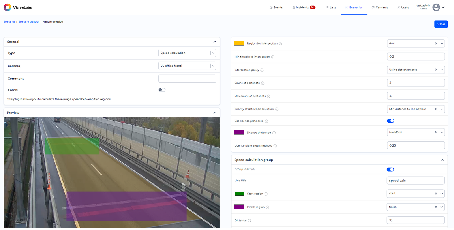Navigate to Scenario creation breadcrumb link

point(29,22)
